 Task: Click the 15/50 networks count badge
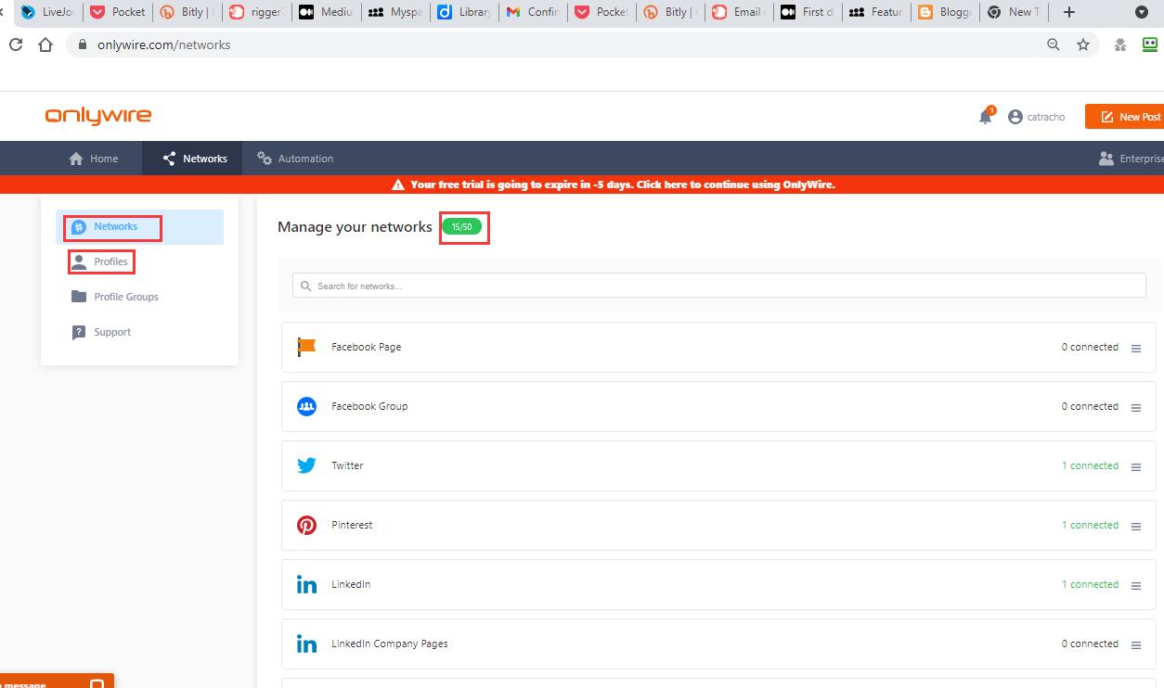(x=461, y=227)
